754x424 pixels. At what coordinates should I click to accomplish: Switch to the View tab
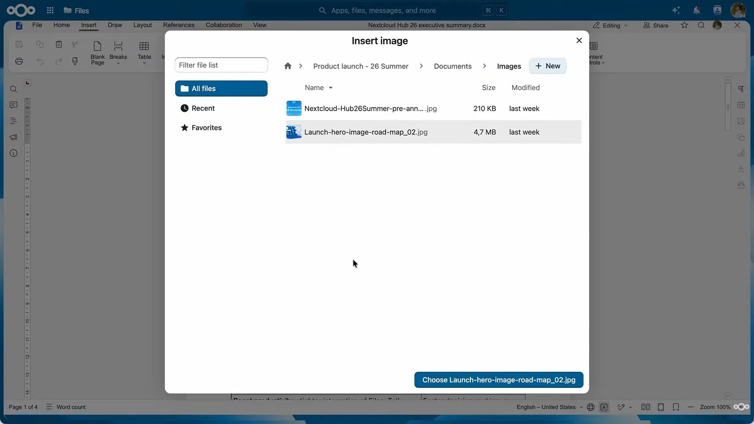260,25
